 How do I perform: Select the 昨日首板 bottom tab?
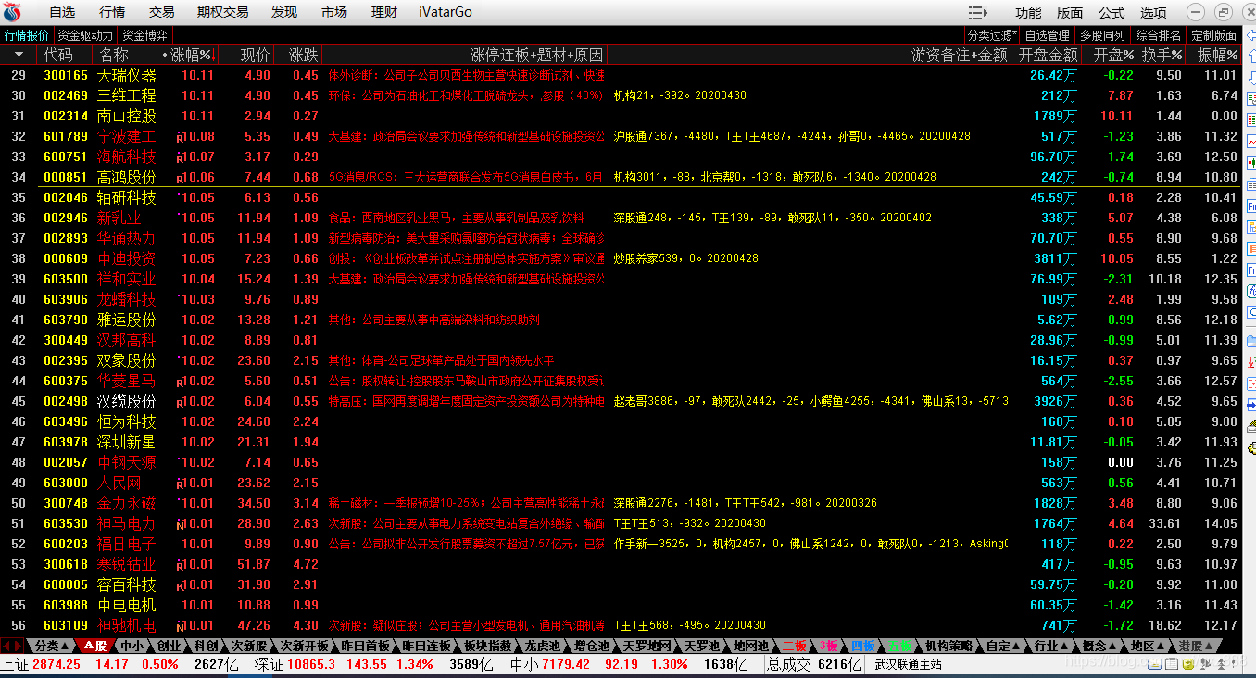tap(366, 646)
